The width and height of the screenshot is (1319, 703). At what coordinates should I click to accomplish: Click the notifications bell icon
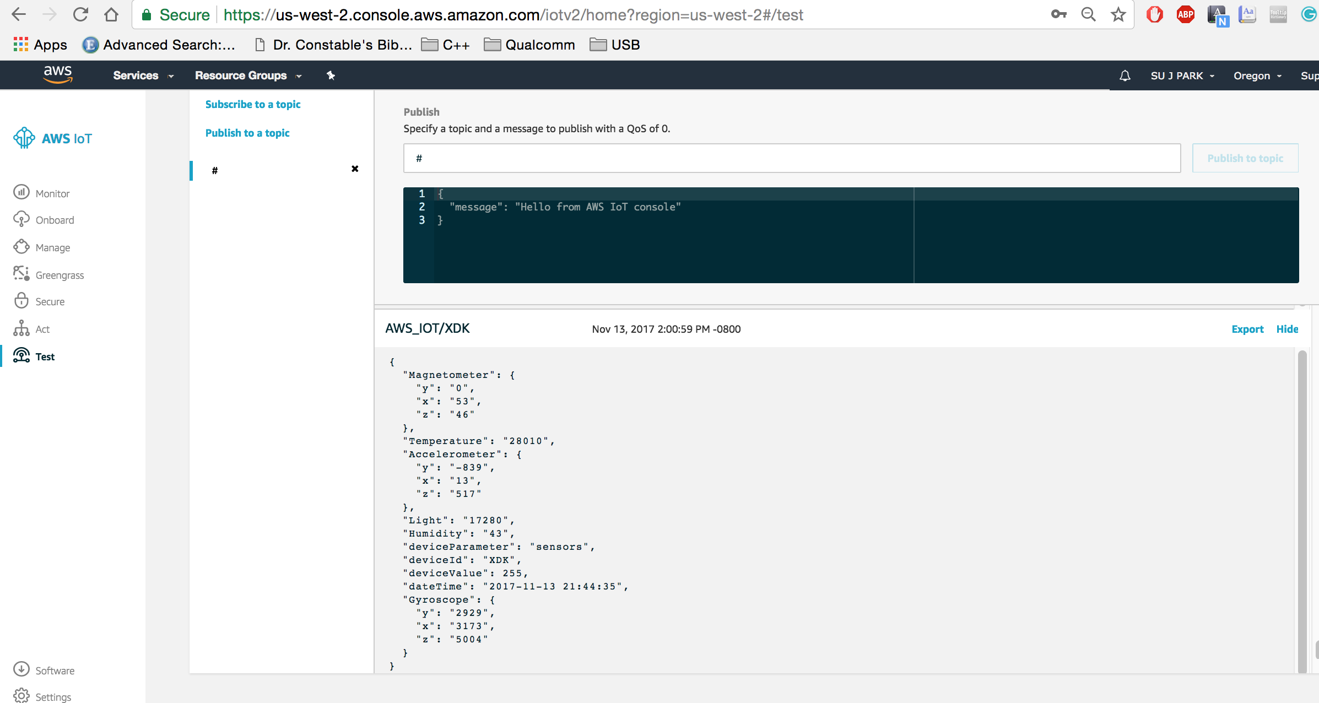(x=1125, y=76)
